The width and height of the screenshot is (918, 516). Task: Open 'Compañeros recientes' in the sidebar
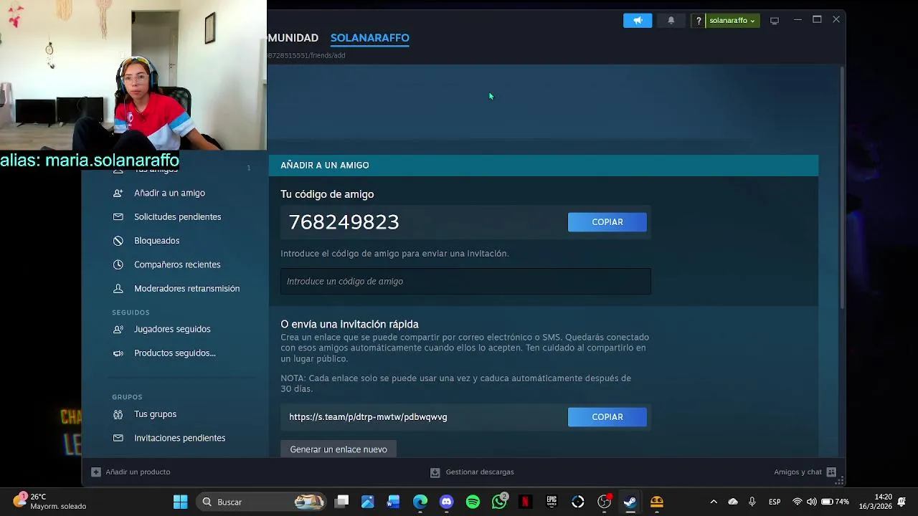[x=177, y=264]
